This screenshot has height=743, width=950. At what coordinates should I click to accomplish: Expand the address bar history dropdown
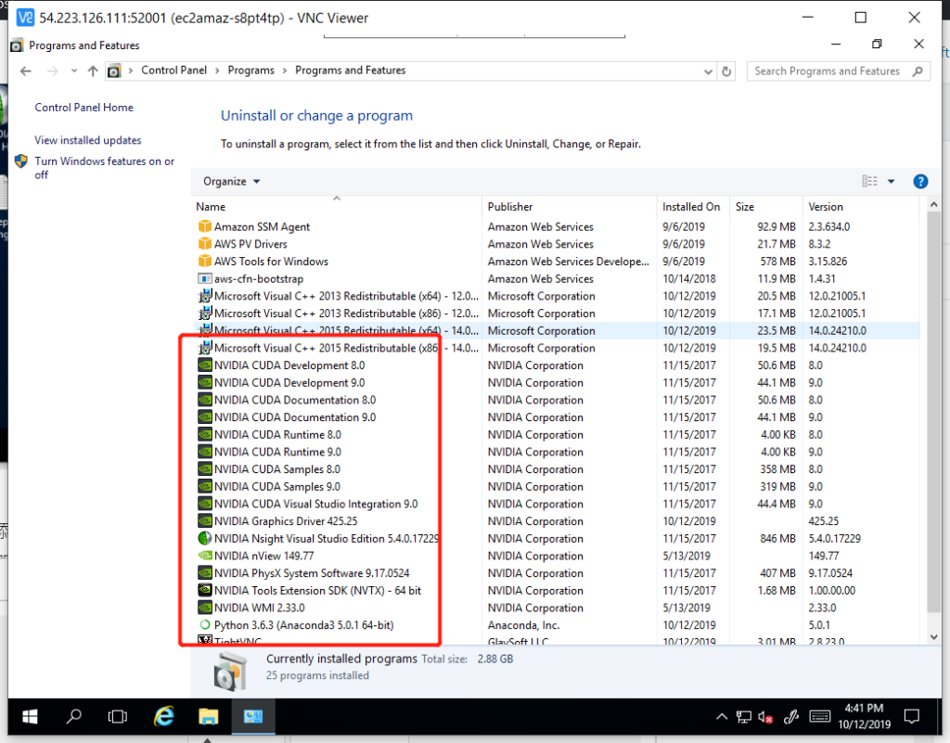[x=710, y=71]
